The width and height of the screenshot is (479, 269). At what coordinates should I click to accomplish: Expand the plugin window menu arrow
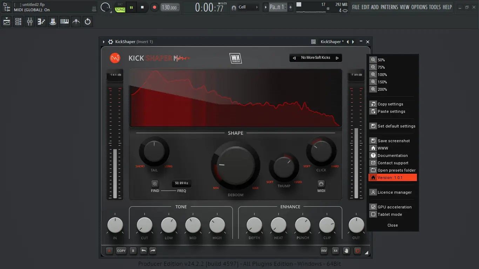tap(104, 42)
